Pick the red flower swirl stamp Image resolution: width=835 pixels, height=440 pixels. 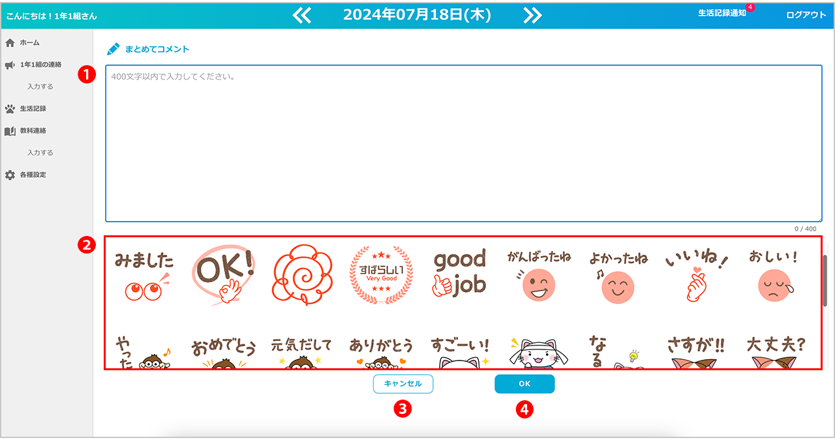point(302,276)
